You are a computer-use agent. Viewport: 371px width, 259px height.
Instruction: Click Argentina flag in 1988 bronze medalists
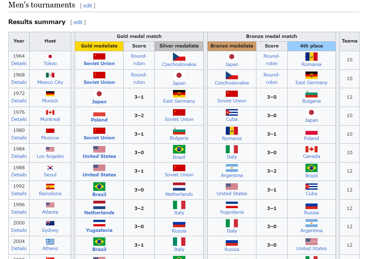232,168
